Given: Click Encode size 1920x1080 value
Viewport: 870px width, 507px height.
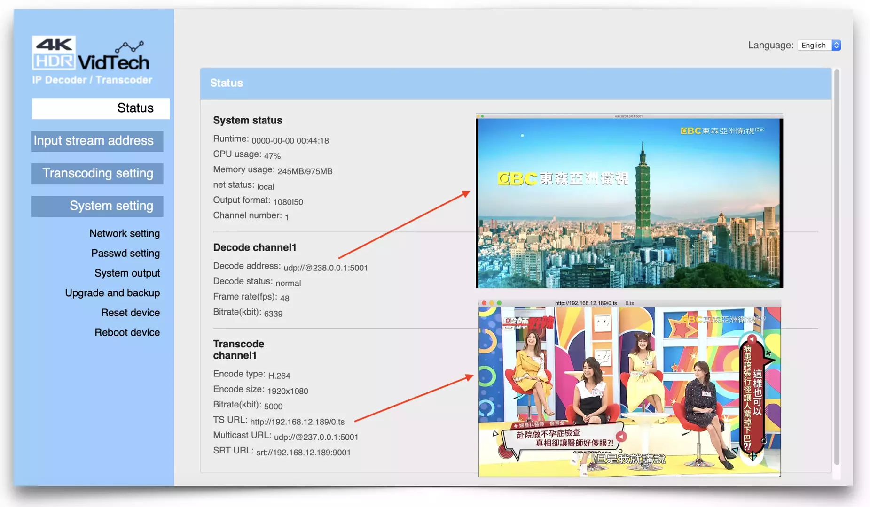Looking at the screenshot, I should pyautogui.click(x=288, y=391).
